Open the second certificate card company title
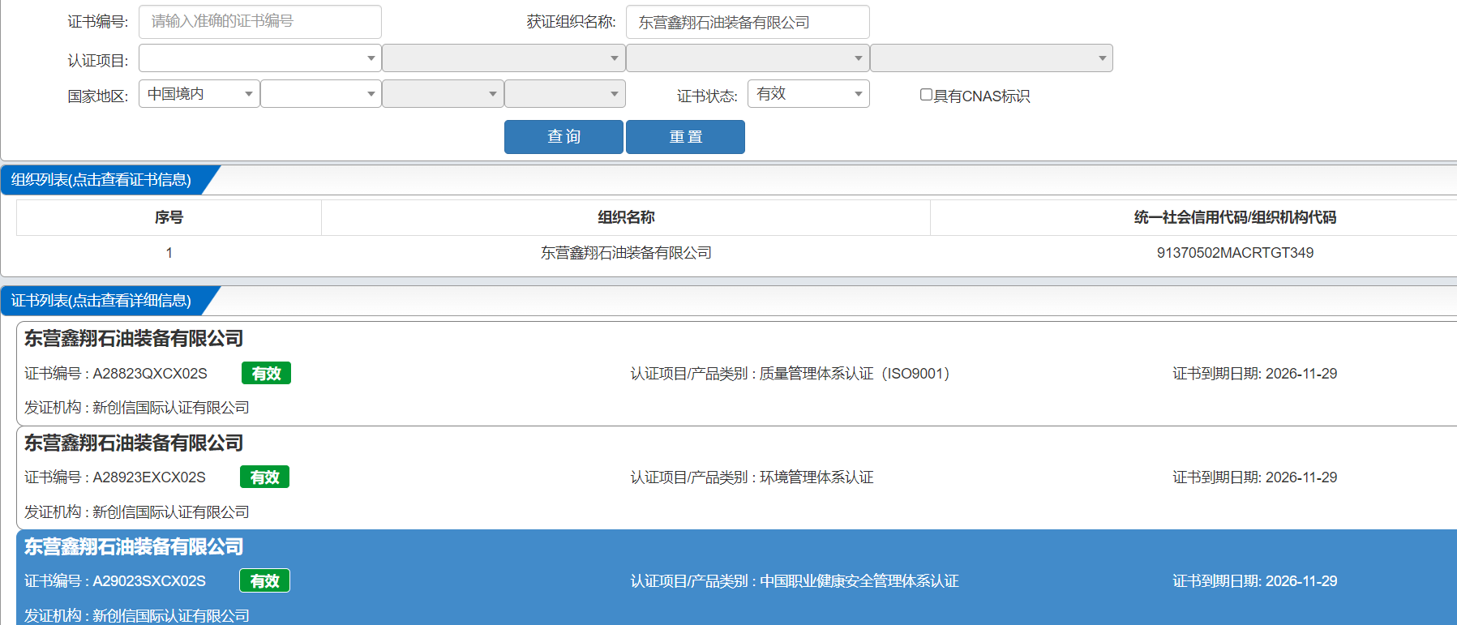 click(x=134, y=443)
